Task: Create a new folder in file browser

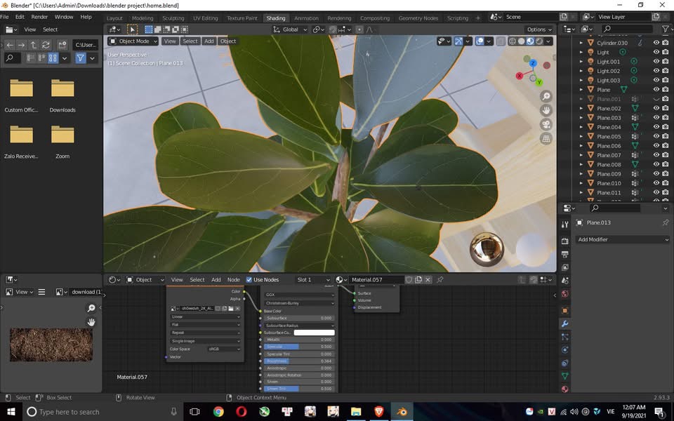Action: click(x=61, y=45)
